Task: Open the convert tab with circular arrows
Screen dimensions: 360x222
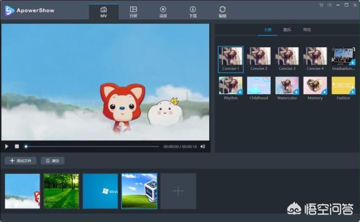Action: tap(222, 12)
